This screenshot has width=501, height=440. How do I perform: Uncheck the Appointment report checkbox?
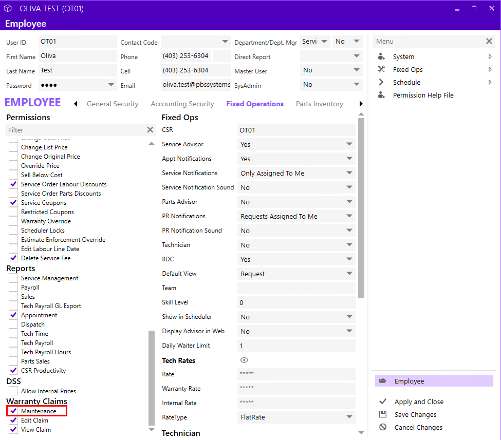click(x=13, y=315)
